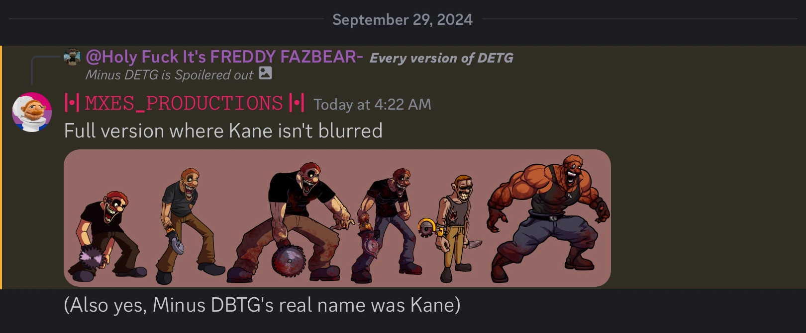The height and width of the screenshot is (333, 806).
Task: Jump to replied message 'Every version of DETG'
Action: coord(441,58)
